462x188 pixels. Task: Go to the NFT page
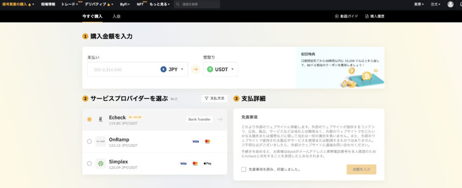coord(140,5)
